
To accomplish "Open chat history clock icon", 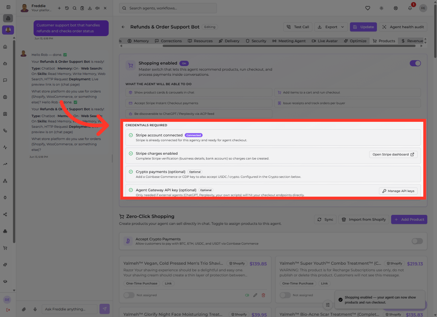I will [x=67, y=8].
